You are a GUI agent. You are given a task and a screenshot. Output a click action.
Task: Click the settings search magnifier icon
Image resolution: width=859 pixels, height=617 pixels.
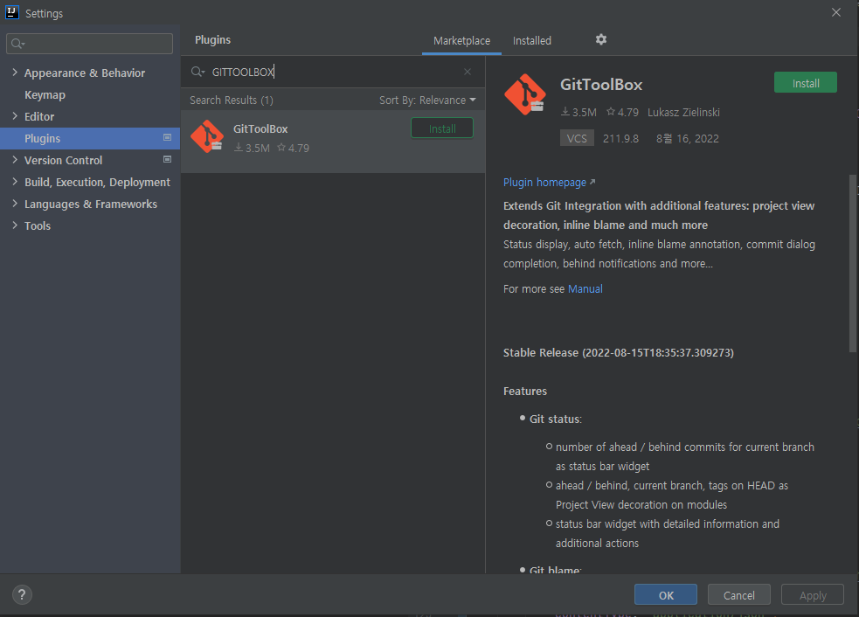18,44
